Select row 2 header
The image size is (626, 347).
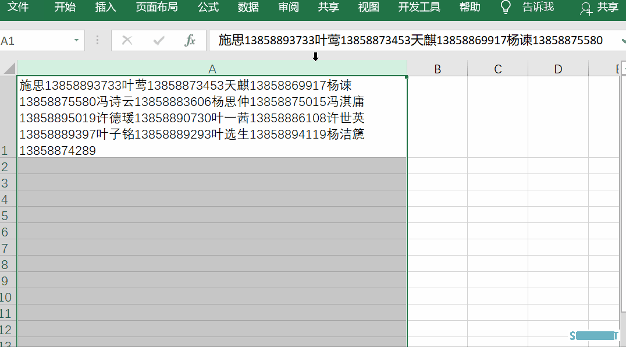coord(8,166)
